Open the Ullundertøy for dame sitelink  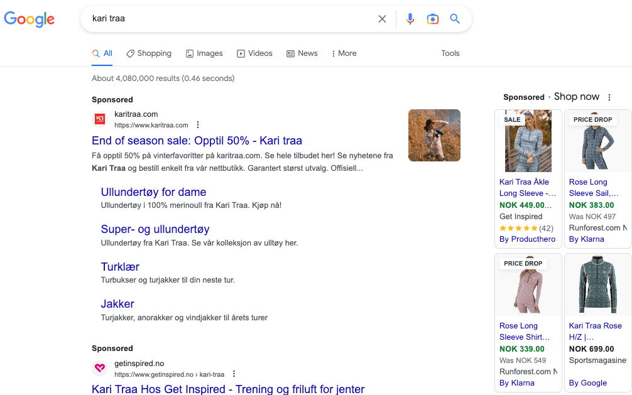click(153, 192)
